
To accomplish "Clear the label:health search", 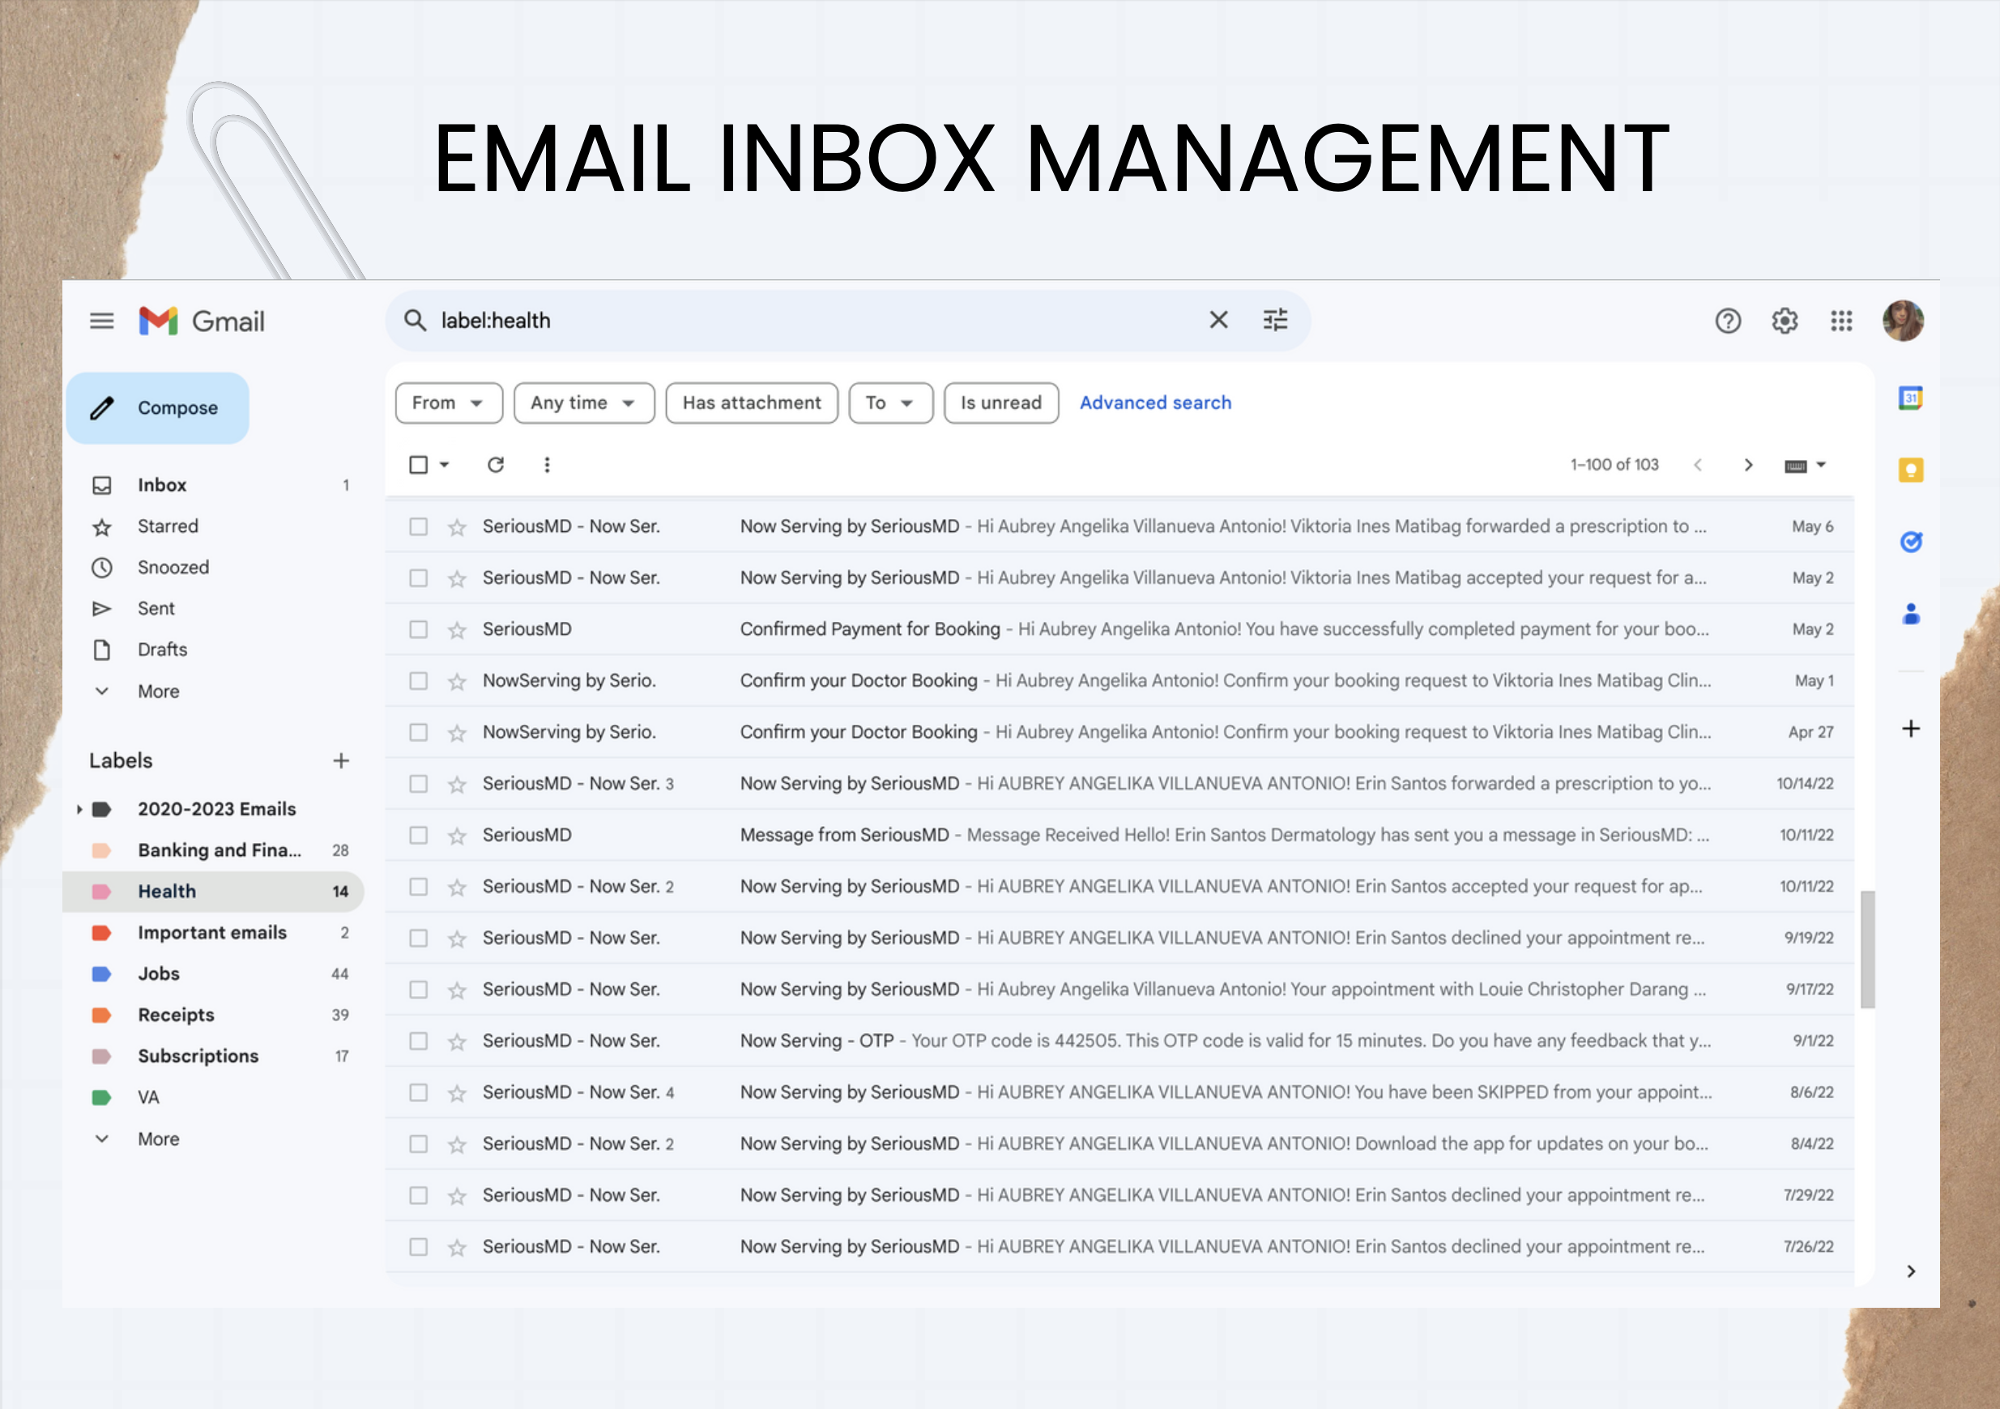I will [1217, 321].
